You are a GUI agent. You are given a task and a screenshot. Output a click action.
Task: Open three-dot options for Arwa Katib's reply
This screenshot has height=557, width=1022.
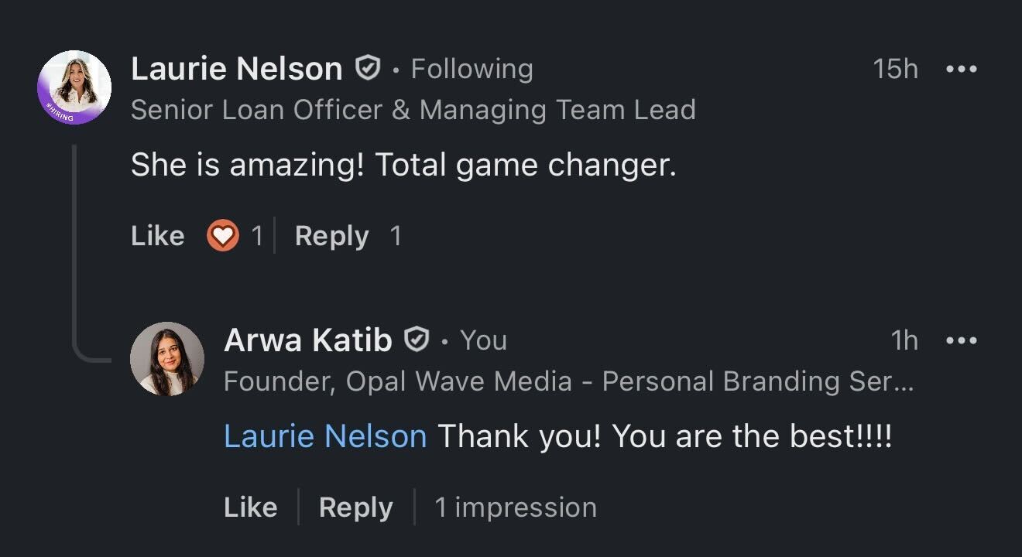point(962,340)
